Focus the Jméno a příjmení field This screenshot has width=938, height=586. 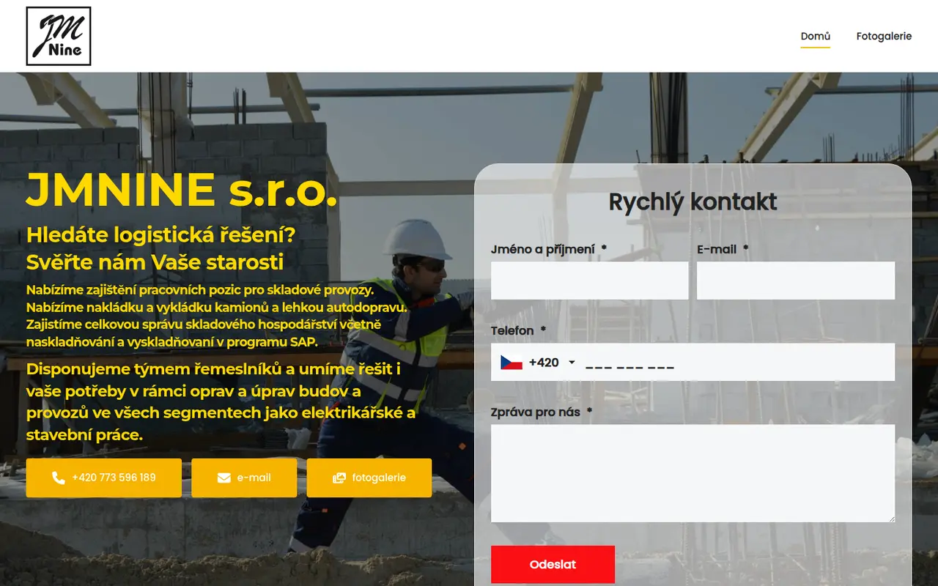[x=590, y=281]
